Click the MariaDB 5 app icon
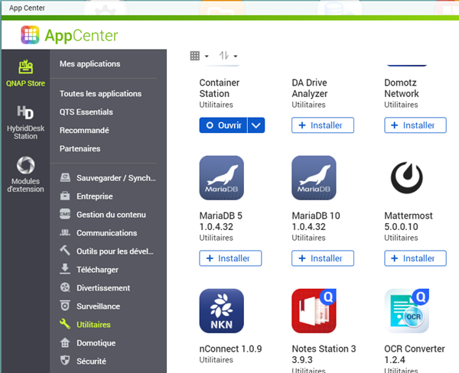Image resolution: width=459 pixels, height=373 pixels. [222, 178]
